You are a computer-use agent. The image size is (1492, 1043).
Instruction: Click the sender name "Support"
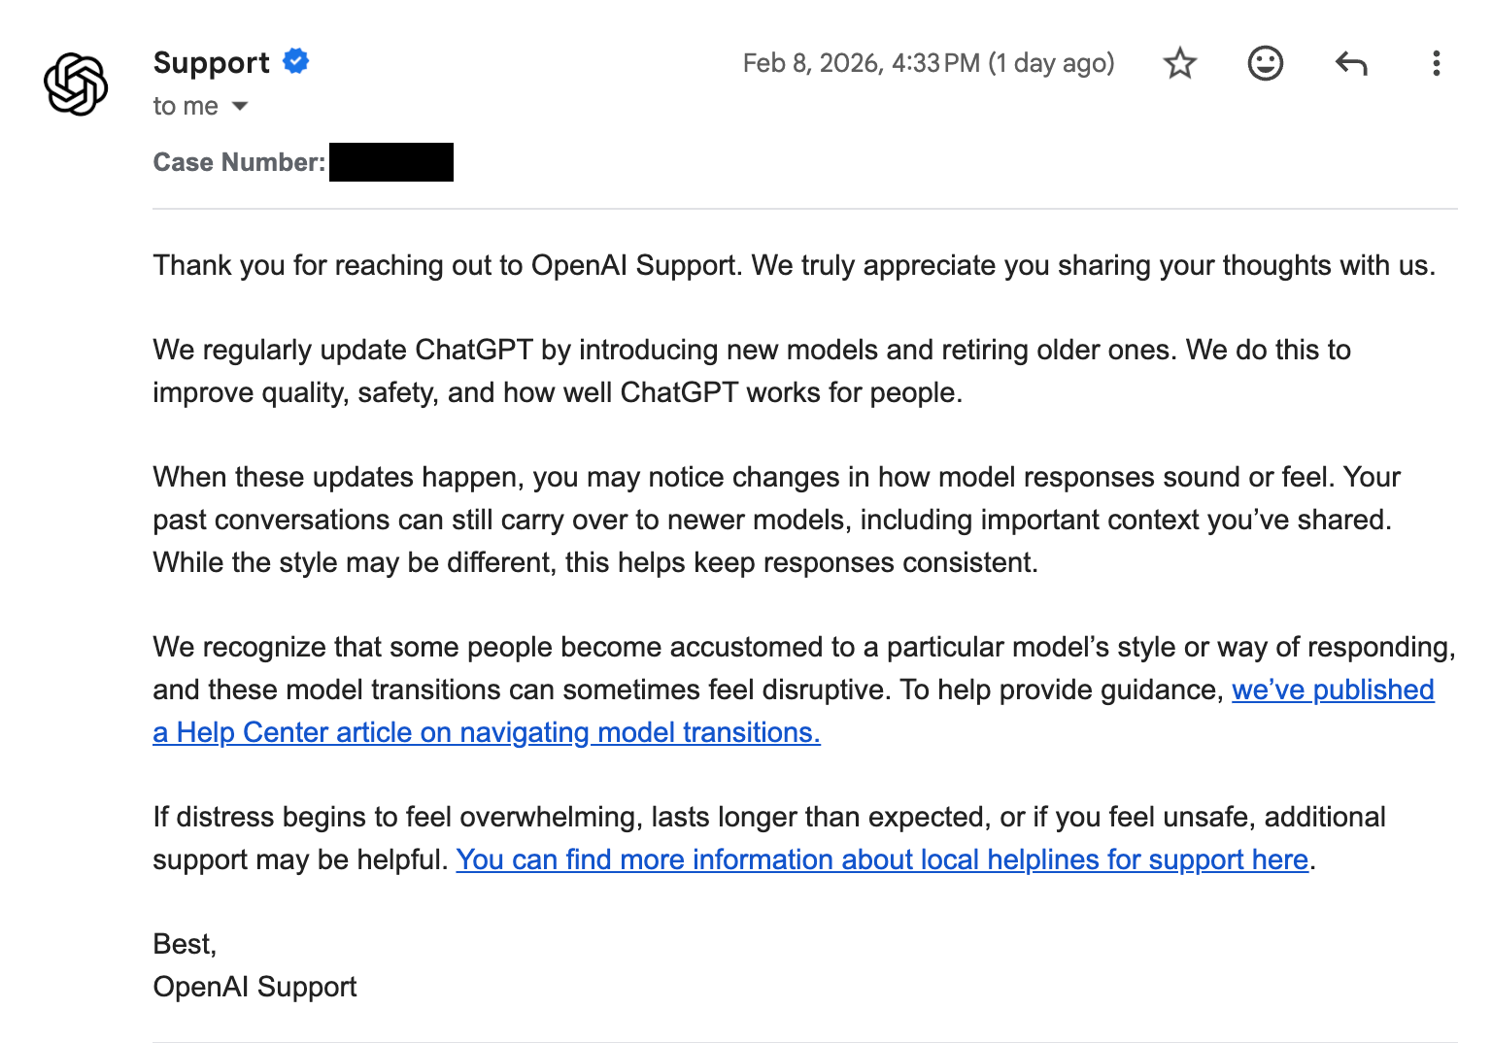click(211, 62)
